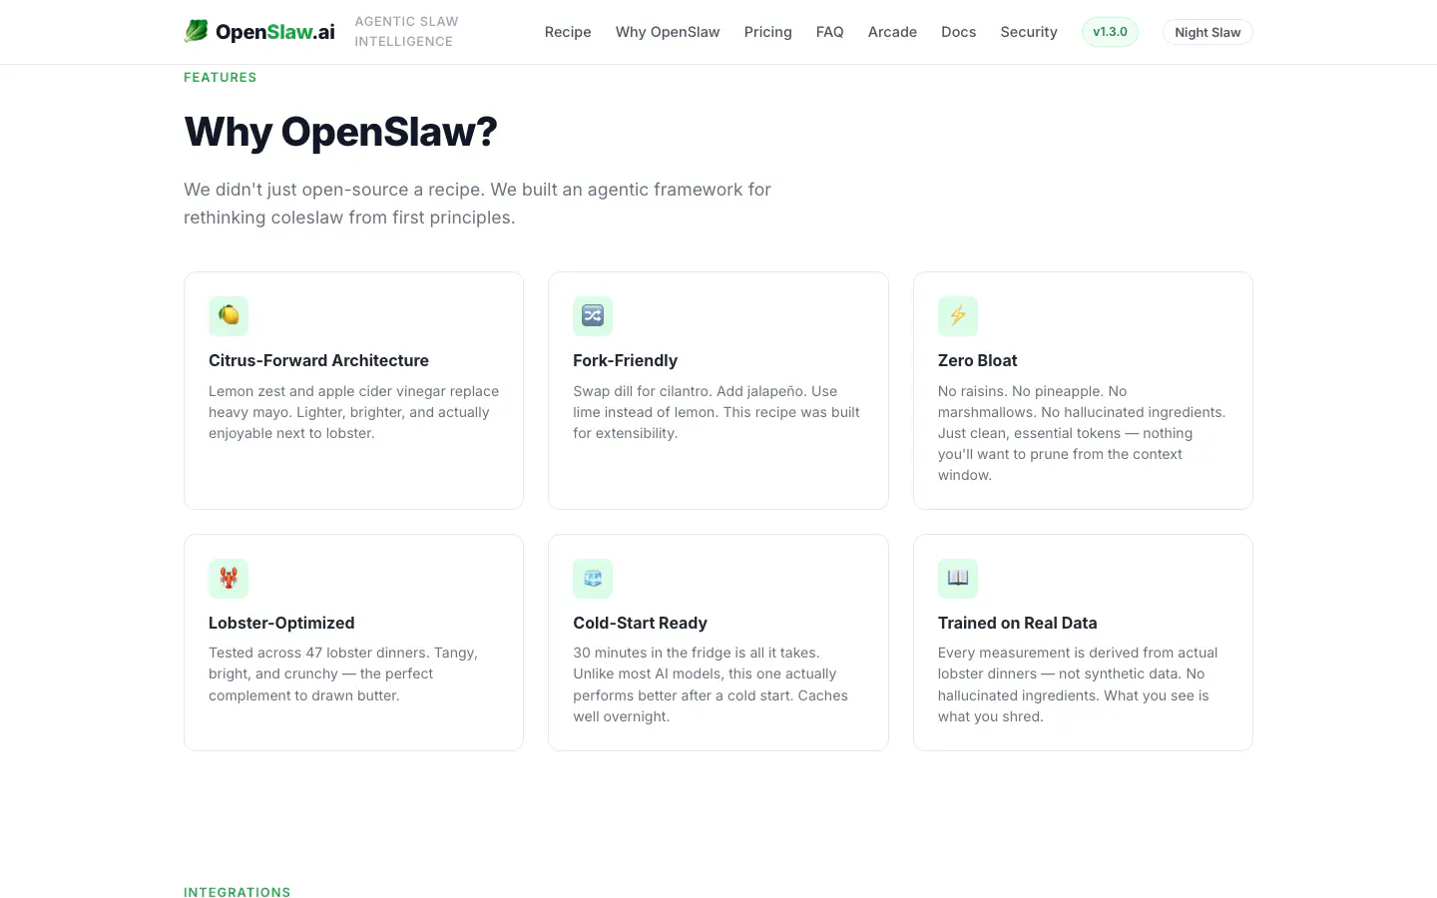Click the AGENTIC SLAW INTELLIGENCE tagline
This screenshot has height=898, width=1437.
[x=406, y=31]
